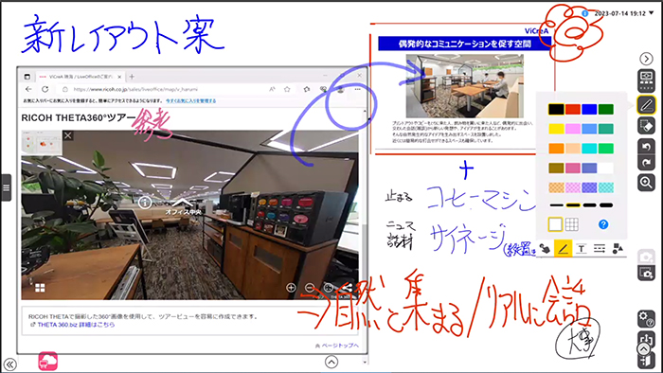Switch to the shapes tab in palette
The image size is (663, 373).
618,249
